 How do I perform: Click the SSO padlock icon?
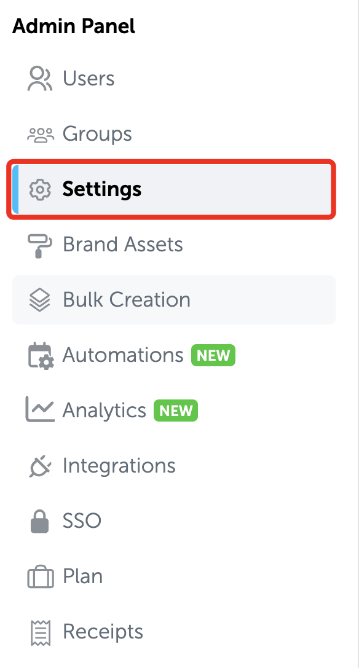pyautogui.click(x=40, y=521)
